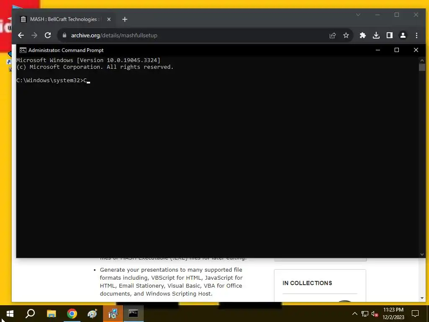Maximize the Chrome window
Viewport: 429px width, 322px height.
397,15
